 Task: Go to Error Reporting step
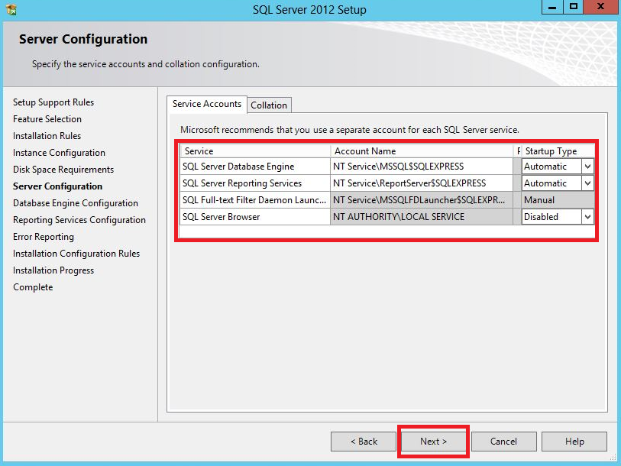tap(44, 237)
